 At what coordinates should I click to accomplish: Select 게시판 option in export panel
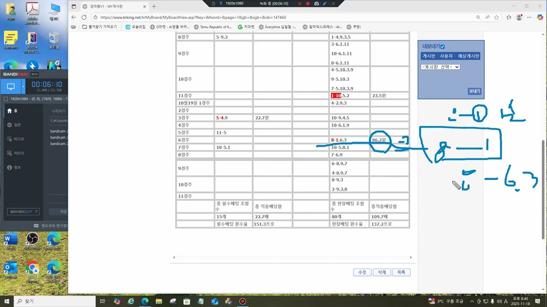(429, 56)
